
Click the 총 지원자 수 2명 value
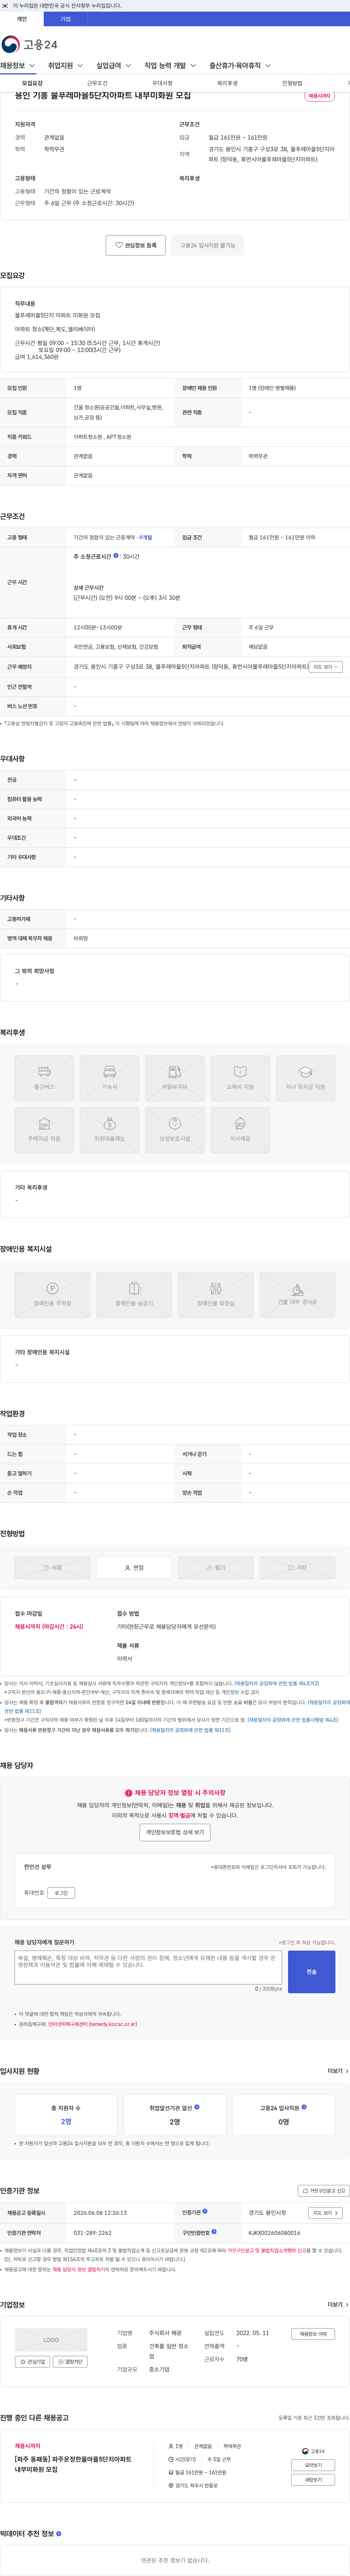(66, 2122)
